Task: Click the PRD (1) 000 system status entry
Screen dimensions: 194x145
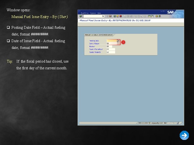Action: click(143, 123)
